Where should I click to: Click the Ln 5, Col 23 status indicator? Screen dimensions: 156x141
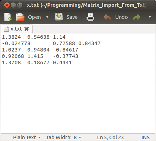pos(110,137)
